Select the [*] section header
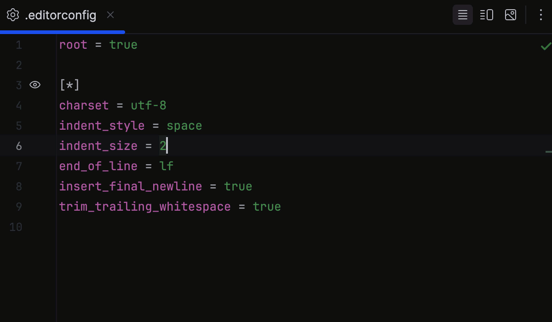Viewport: 552px width, 322px height. [x=69, y=85]
